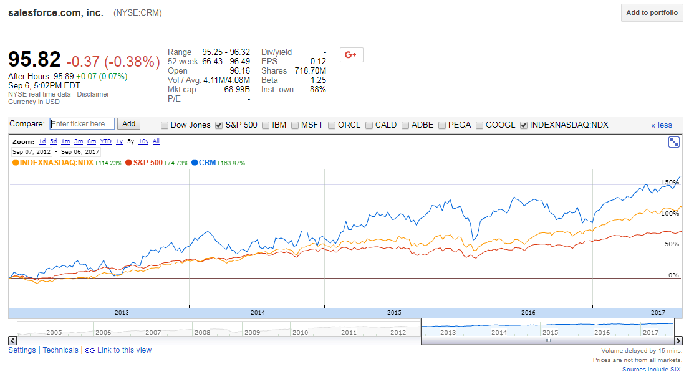Viewport: 689px width, 377px height.
Task: Uncheck the S&P 500 comparison
Action: tap(219, 125)
